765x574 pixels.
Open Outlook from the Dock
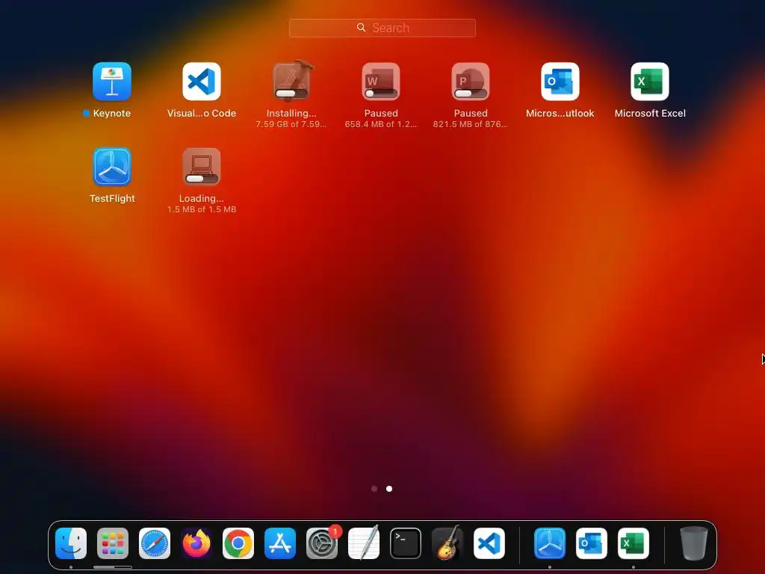(x=592, y=543)
